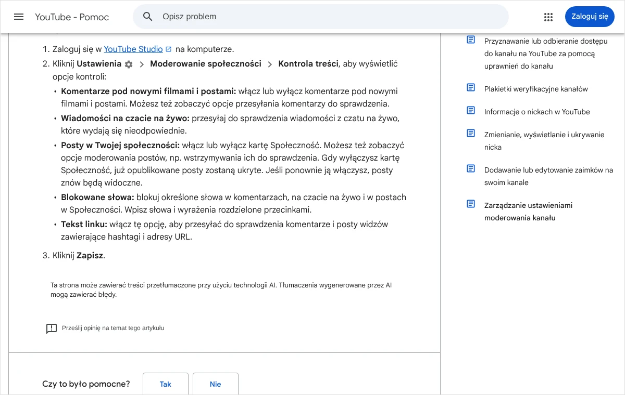Answer Tak to was this helpful

click(166, 384)
